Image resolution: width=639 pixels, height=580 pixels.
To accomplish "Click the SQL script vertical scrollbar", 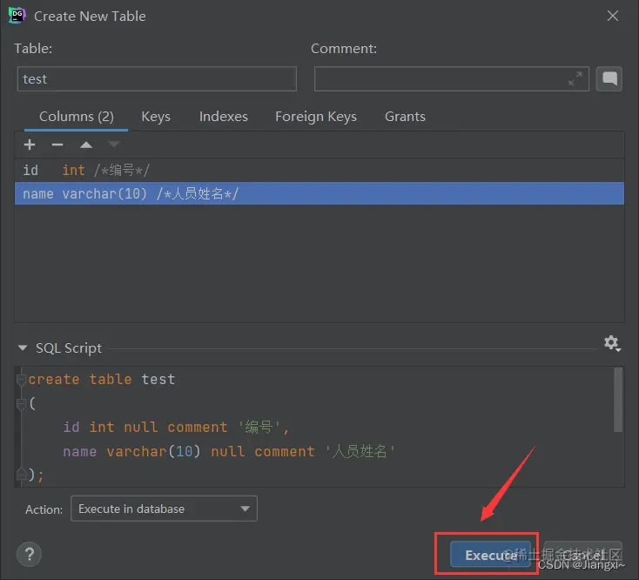I will point(618,400).
